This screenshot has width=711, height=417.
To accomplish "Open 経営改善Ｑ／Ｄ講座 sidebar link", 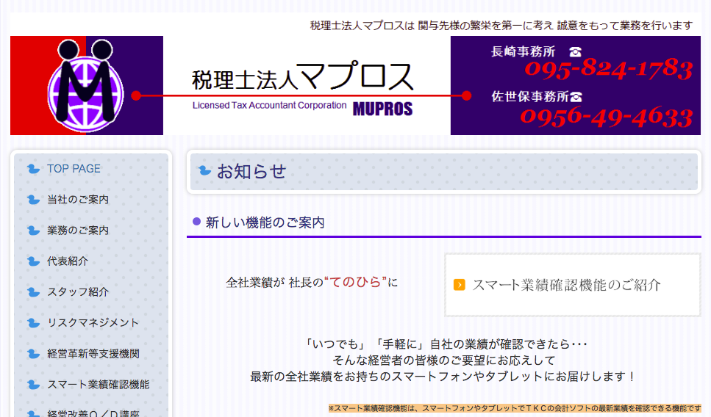I will tap(93, 413).
